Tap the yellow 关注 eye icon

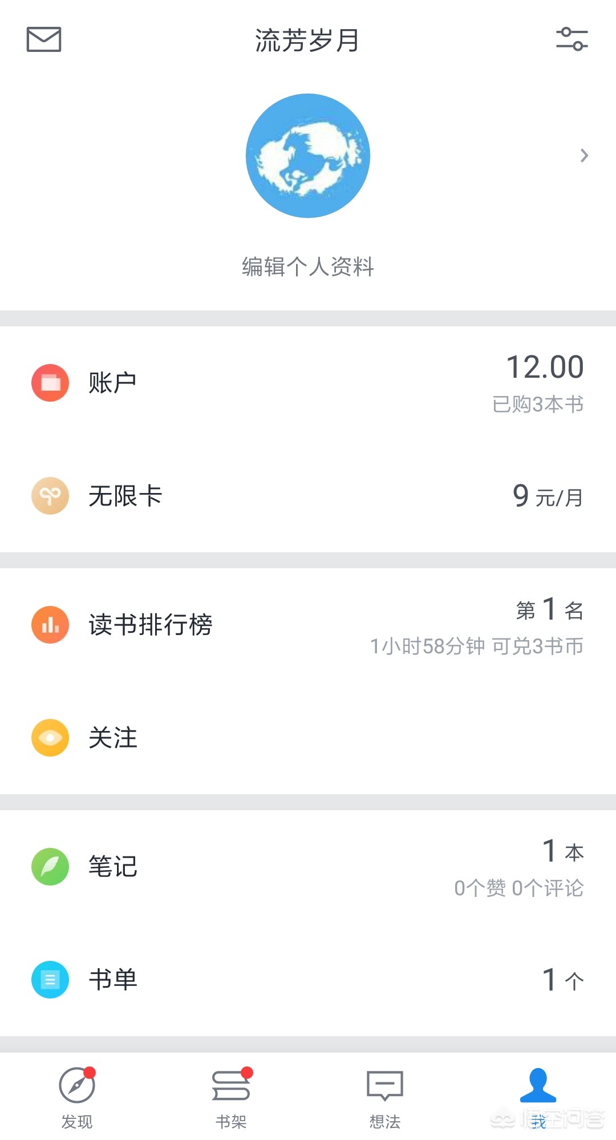(x=50, y=738)
